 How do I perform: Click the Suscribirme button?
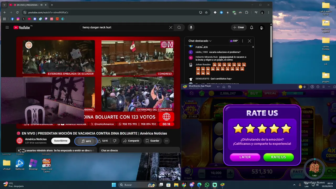tap(61, 141)
